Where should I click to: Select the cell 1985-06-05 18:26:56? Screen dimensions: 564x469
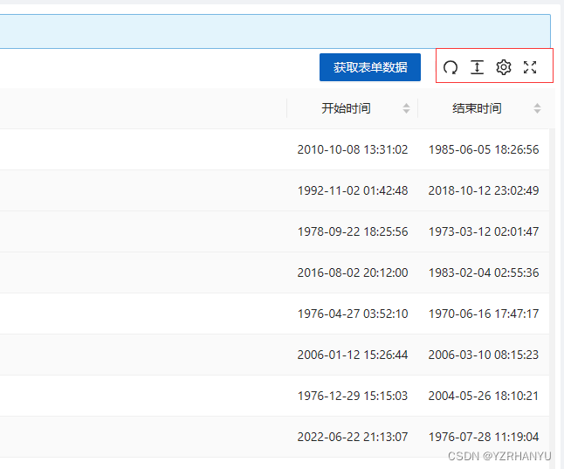click(x=484, y=149)
